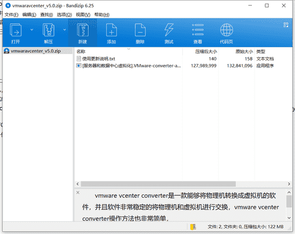Click the comment panel scroll up arrow

click(289, 193)
